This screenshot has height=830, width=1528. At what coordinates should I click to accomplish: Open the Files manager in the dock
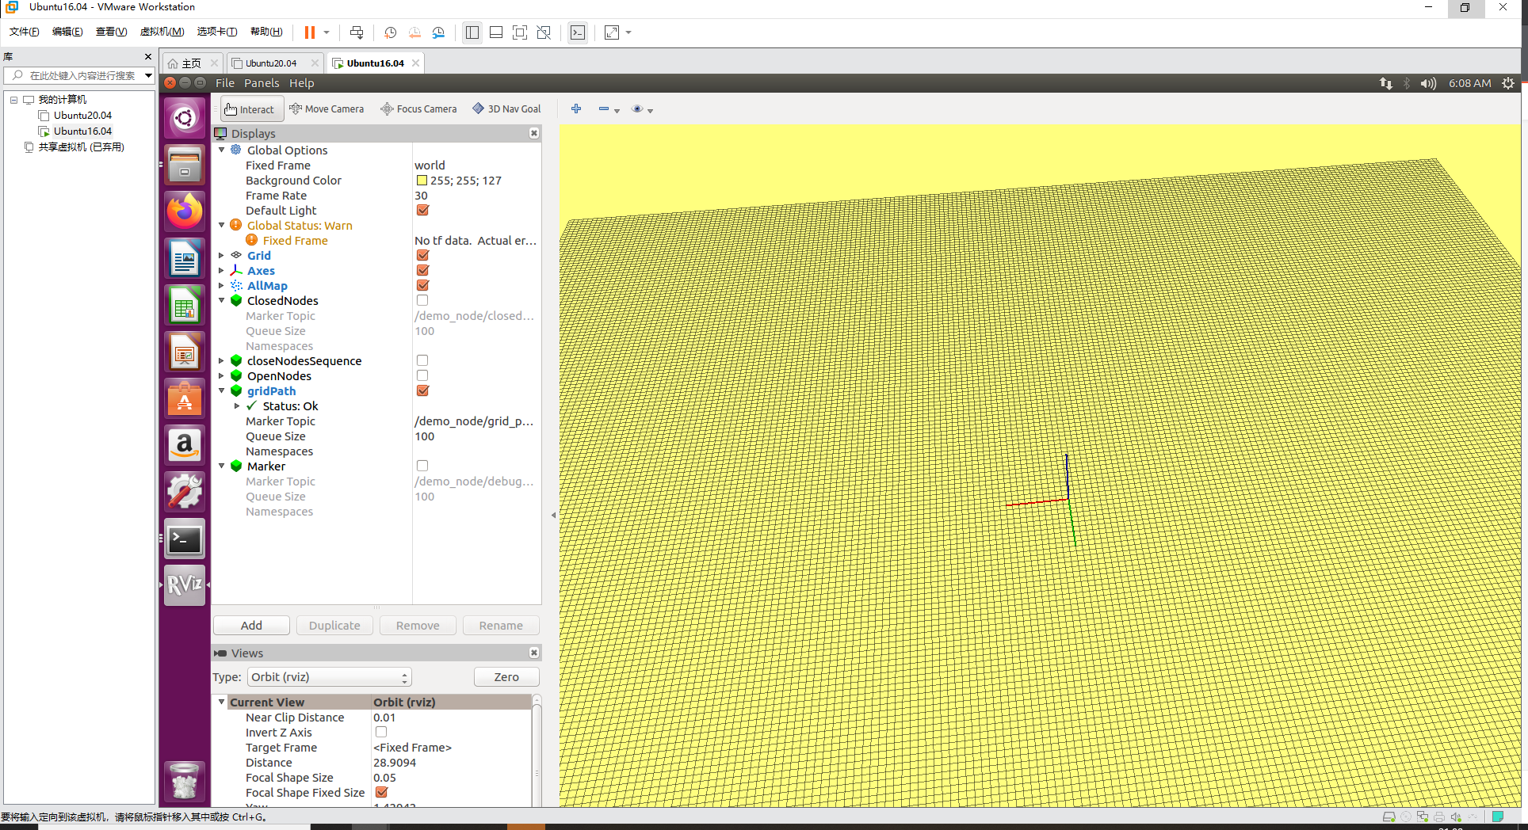point(185,165)
